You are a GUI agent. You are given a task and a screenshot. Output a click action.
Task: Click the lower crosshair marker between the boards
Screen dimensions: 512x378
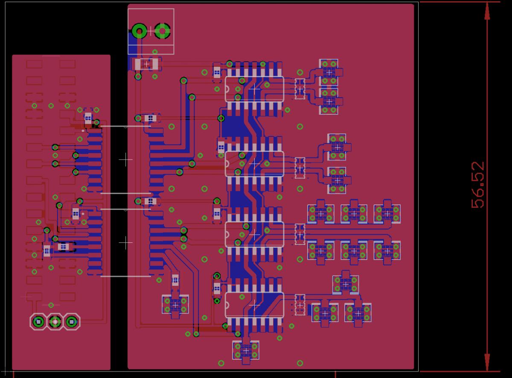125,243
